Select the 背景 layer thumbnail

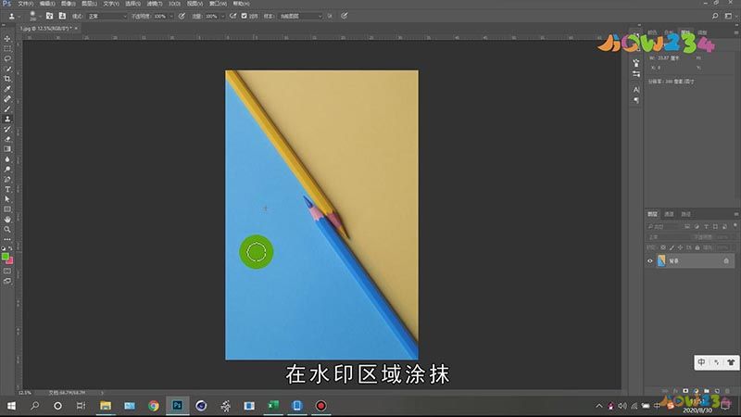tap(661, 260)
